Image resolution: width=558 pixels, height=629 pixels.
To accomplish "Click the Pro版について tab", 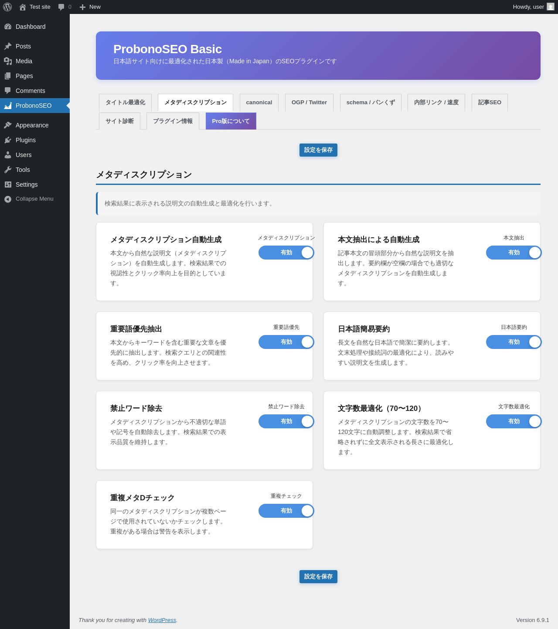I will [x=231, y=121].
